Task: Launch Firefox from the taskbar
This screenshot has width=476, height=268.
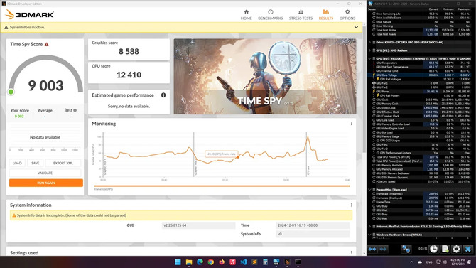Action: (222, 262)
